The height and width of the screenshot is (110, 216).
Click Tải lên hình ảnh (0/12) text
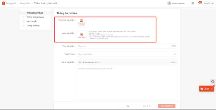coord(90,62)
